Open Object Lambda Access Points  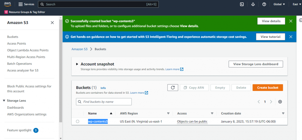[28, 50]
